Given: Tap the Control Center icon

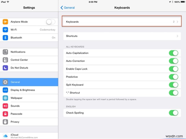Looking at the screenshot, I should click(x=5, y=60).
